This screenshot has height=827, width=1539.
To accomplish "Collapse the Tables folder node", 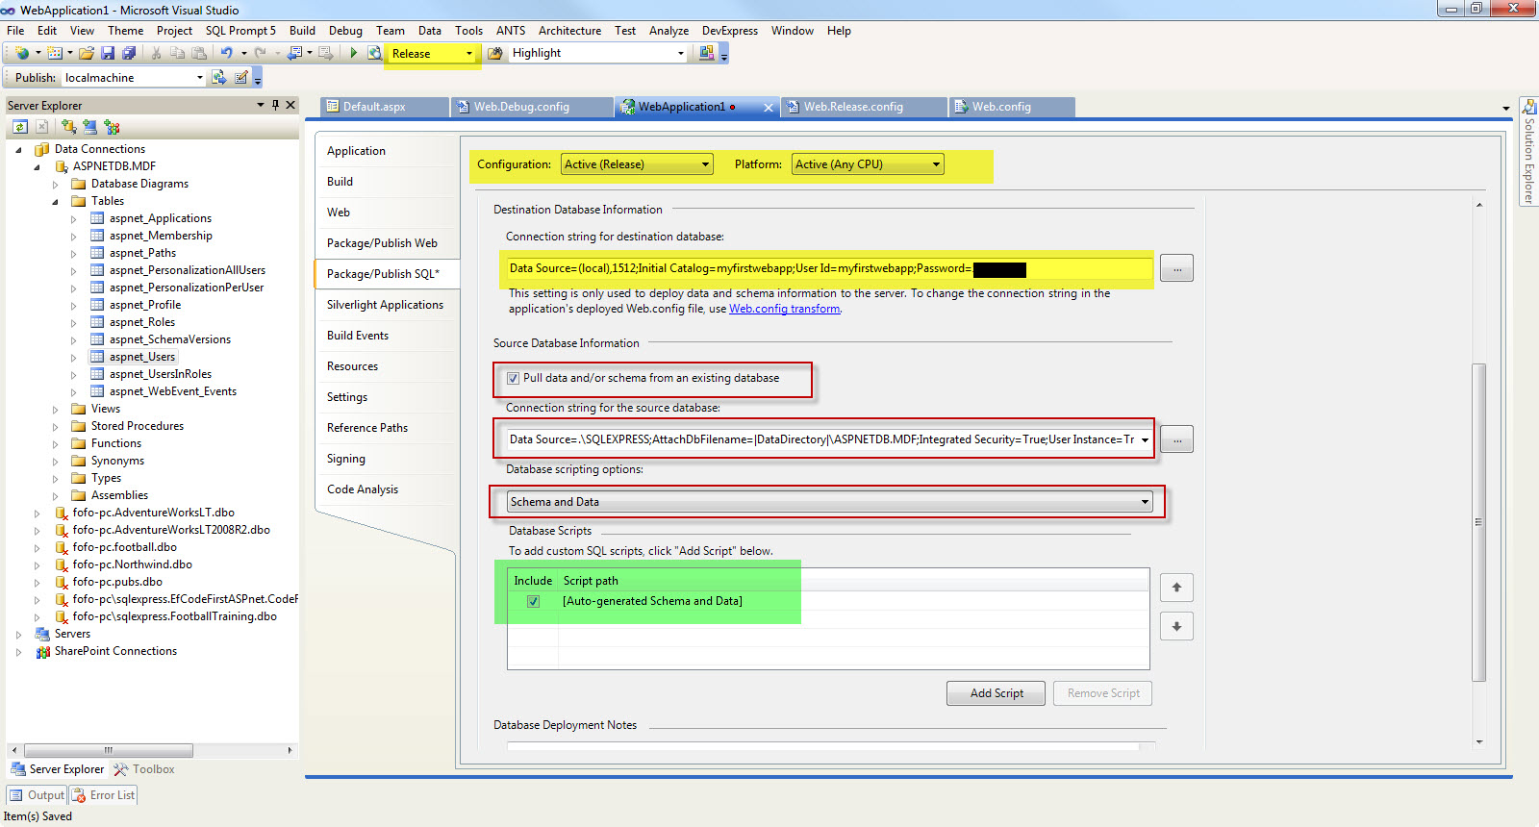I will [55, 202].
